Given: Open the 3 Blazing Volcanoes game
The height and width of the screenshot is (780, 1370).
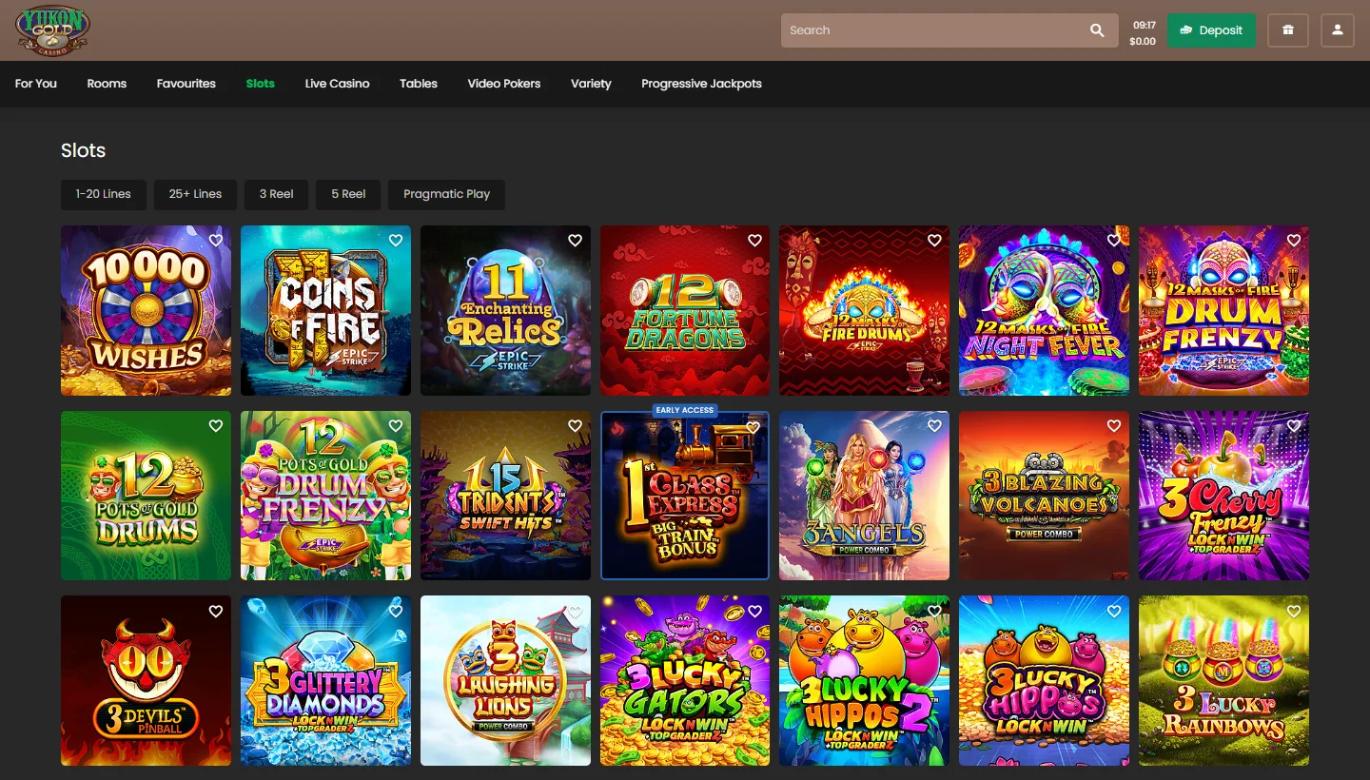Looking at the screenshot, I should pyautogui.click(x=1044, y=496).
